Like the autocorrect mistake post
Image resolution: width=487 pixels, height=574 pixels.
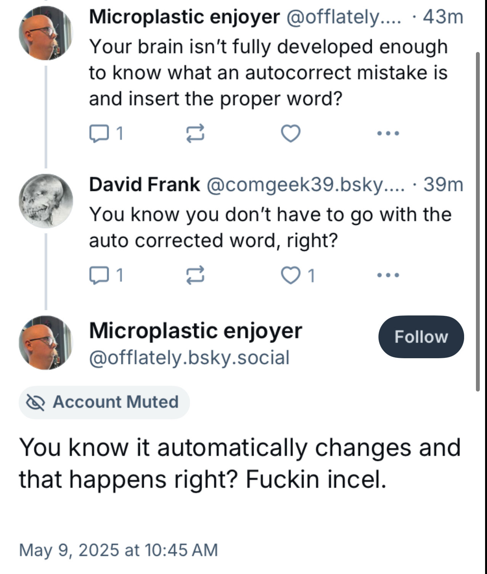tap(291, 133)
